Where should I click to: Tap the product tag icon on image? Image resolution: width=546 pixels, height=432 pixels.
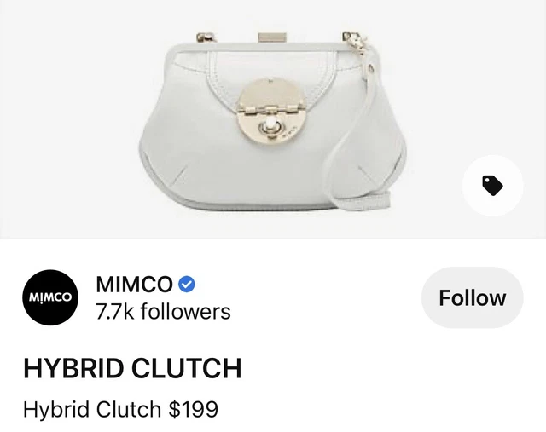pyautogui.click(x=492, y=186)
